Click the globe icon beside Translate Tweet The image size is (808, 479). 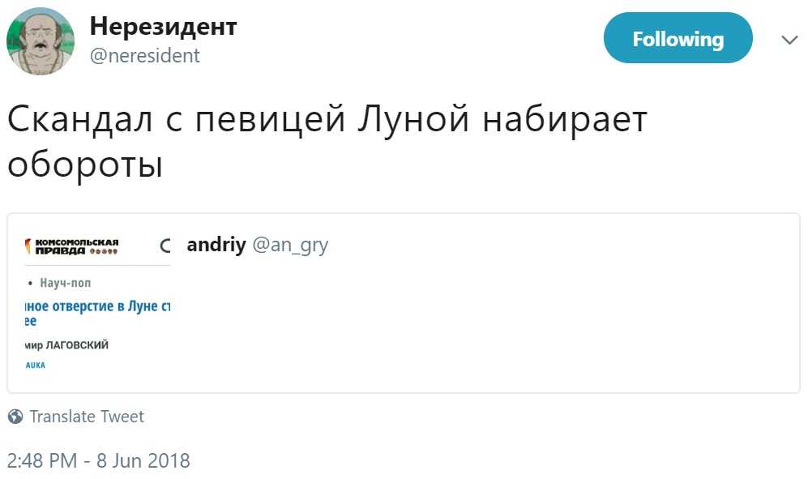15,417
